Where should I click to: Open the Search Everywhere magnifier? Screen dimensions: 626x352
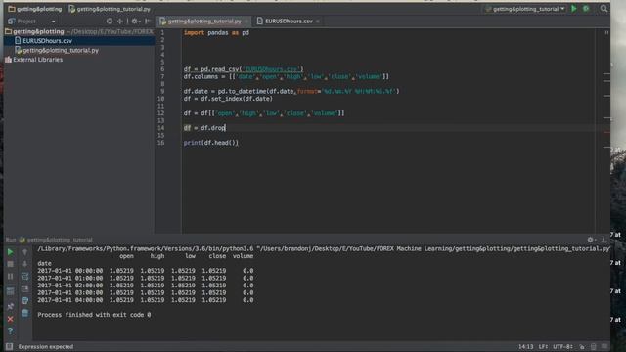tap(604, 9)
